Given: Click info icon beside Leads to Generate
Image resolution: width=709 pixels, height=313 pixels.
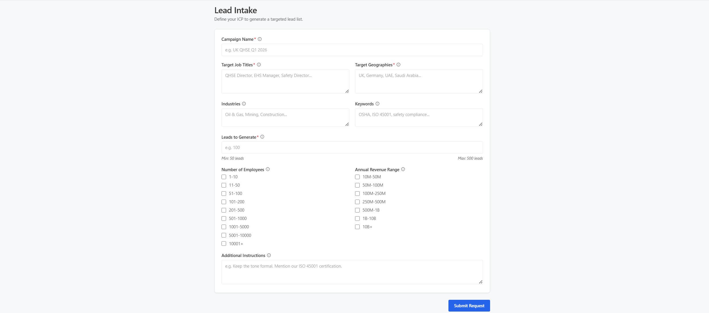Looking at the screenshot, I should coord(262,137).
